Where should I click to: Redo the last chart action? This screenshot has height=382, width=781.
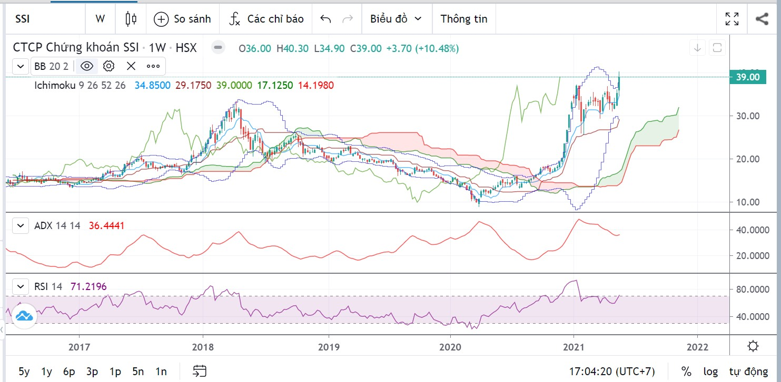[348, 19]
